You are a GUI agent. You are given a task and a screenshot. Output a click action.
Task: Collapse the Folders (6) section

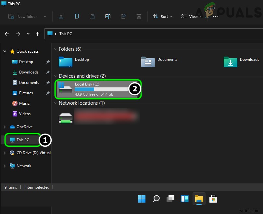coord(56,49)
